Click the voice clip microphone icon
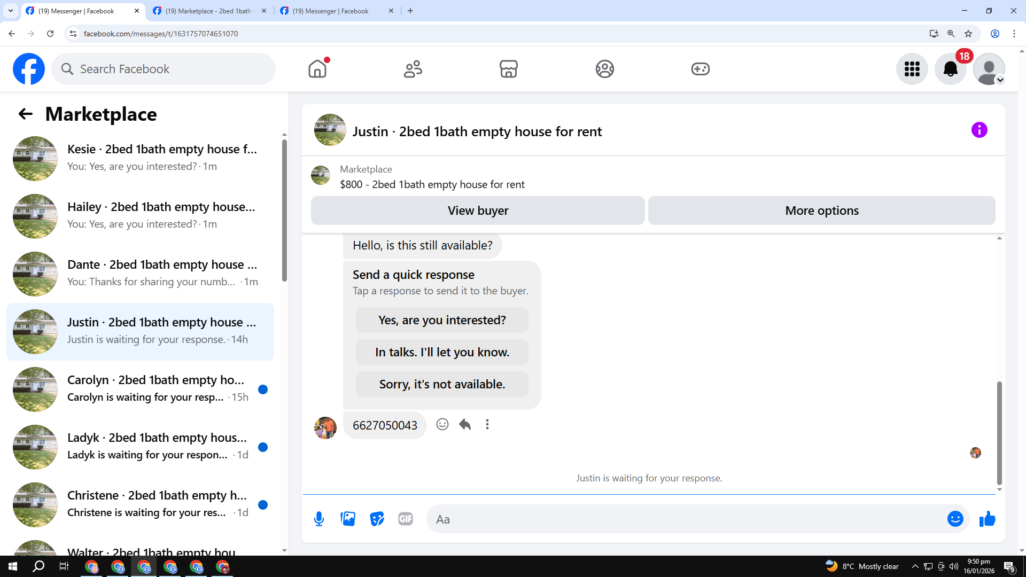The width and height of the screenshot is (1026, 577). click(x=319, y=519)
